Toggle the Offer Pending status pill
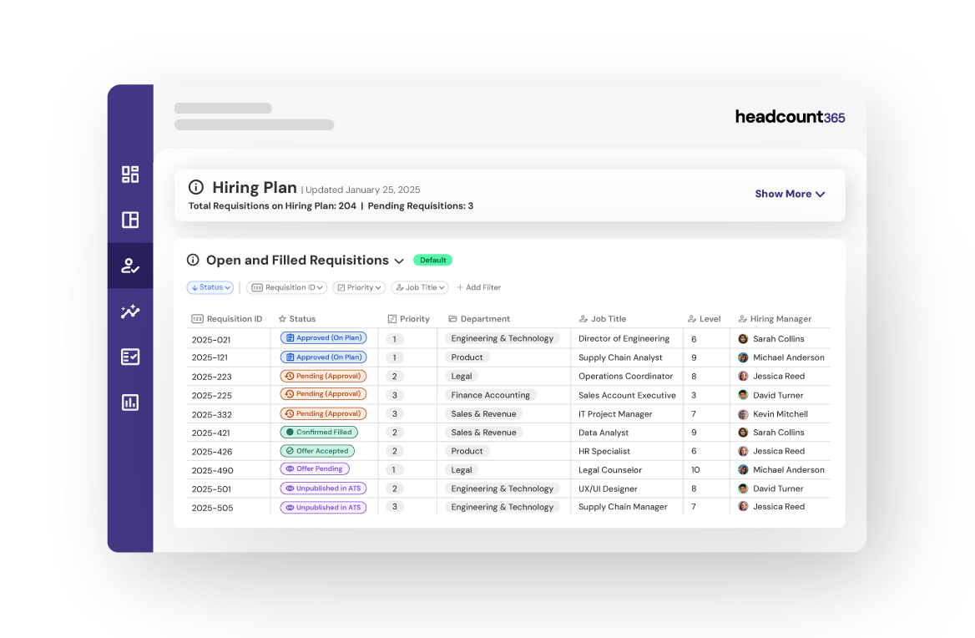The height and width of the screenshot is (638, 975). coord(314,469)
